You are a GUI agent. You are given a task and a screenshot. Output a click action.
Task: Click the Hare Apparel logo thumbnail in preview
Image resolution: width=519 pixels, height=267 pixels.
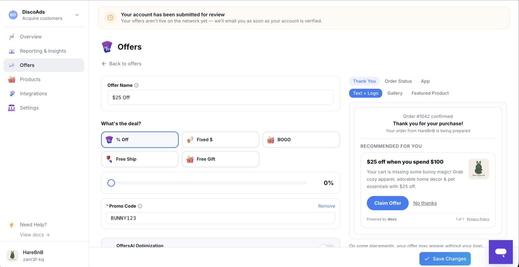click(479, 169)
